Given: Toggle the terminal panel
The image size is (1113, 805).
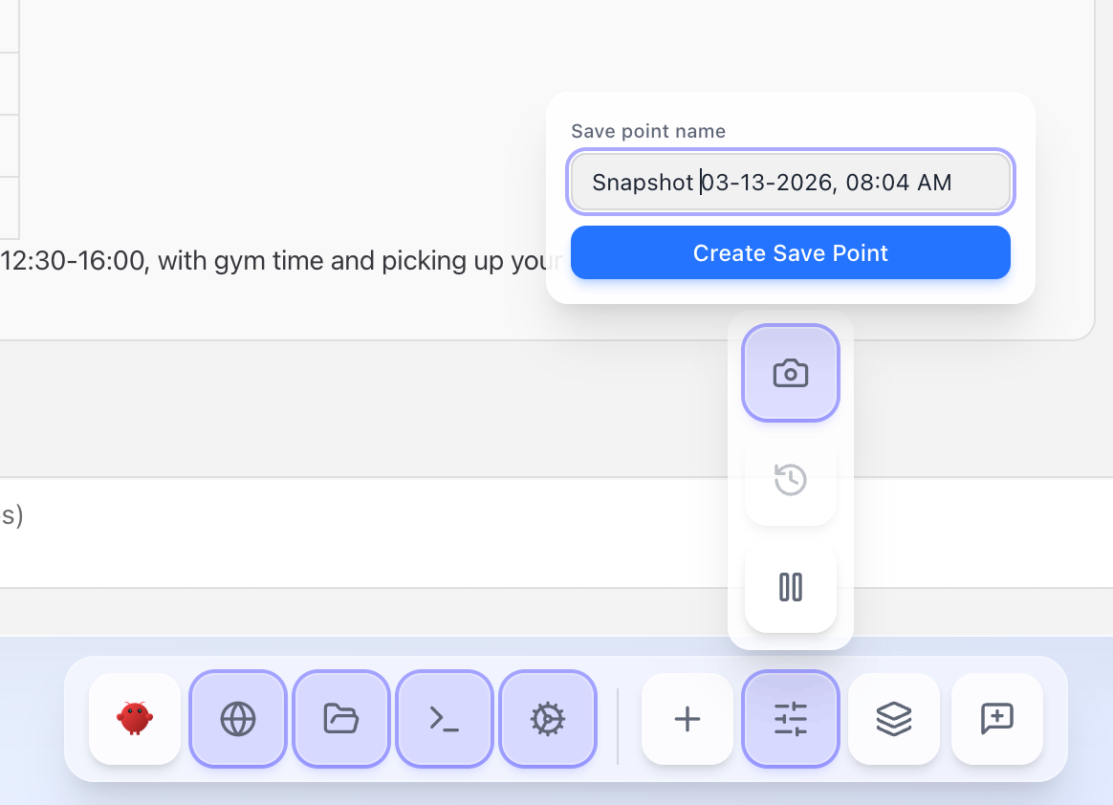Looking at the screenshot, I should pos(444,720).
